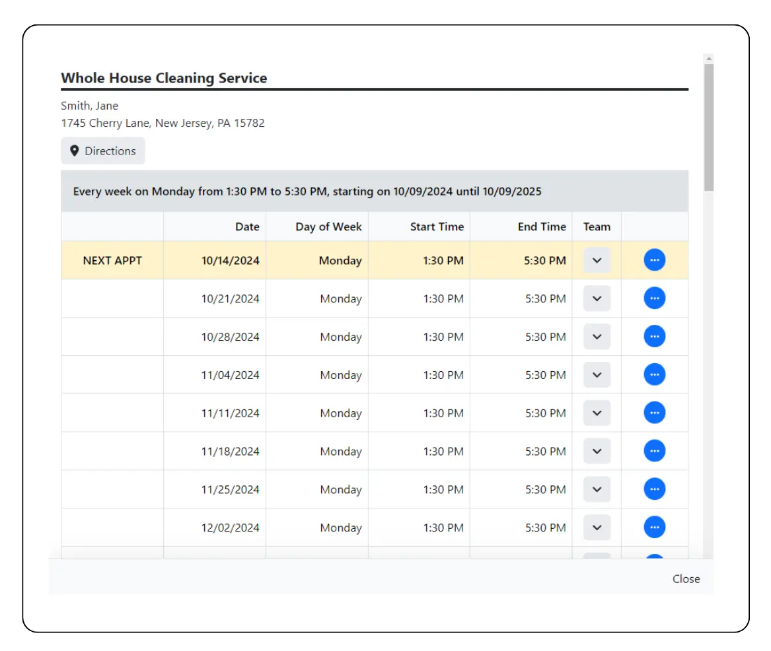This screenshot has height=651, width=771.
Task: Expand the Team dropdown for 10/14/2024
Action: pos(596,259)
